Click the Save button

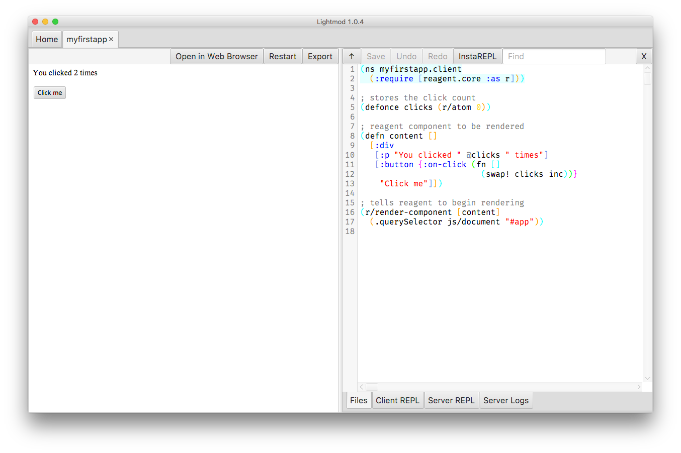[376, 56]
